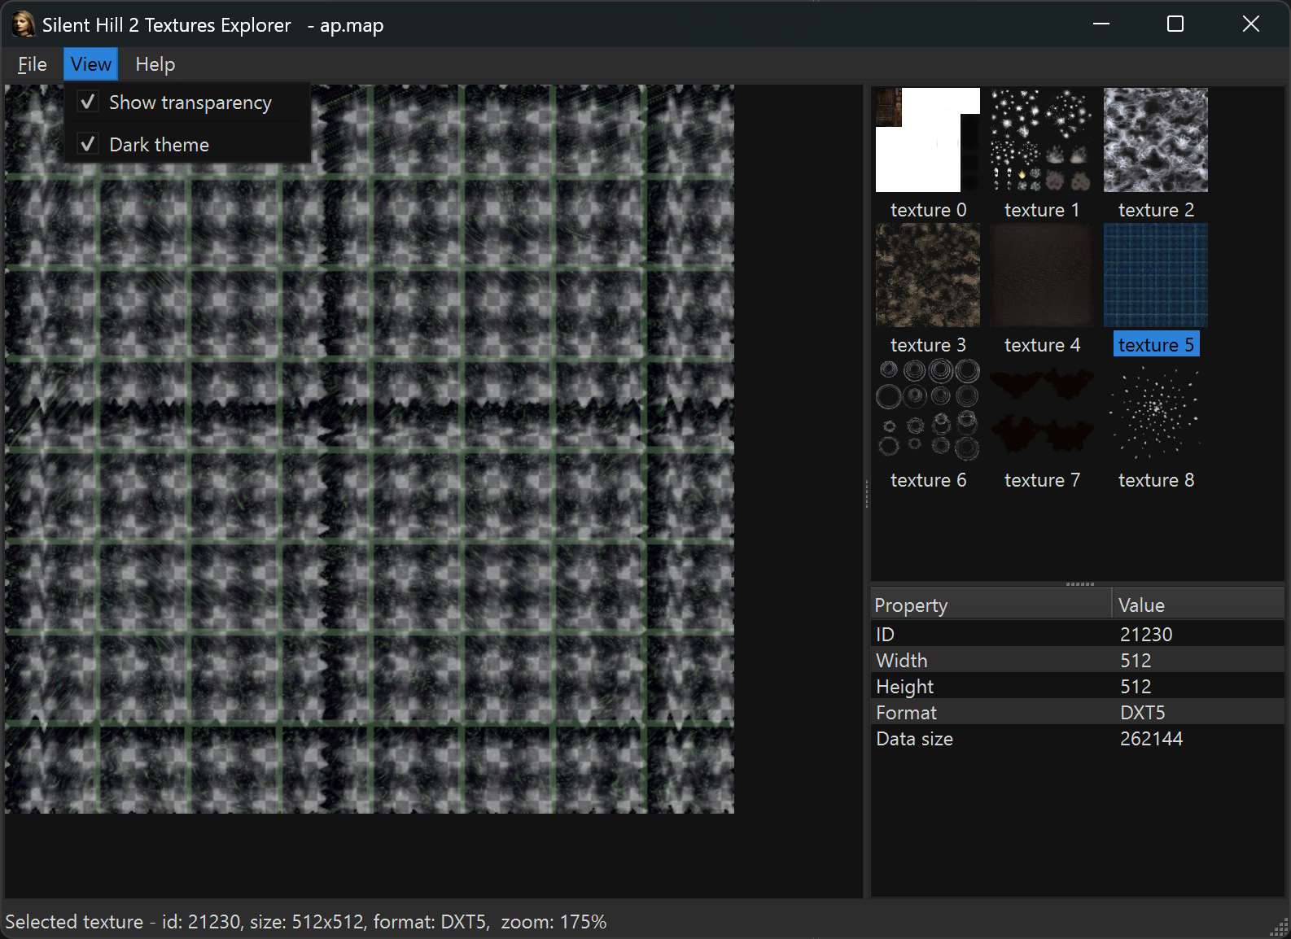Maximize the Textures Explorer window
1291x939 pixels.
pos(1175,24)
